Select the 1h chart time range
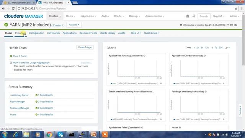This screenshot has width=245, height=138. pos(194,48)
